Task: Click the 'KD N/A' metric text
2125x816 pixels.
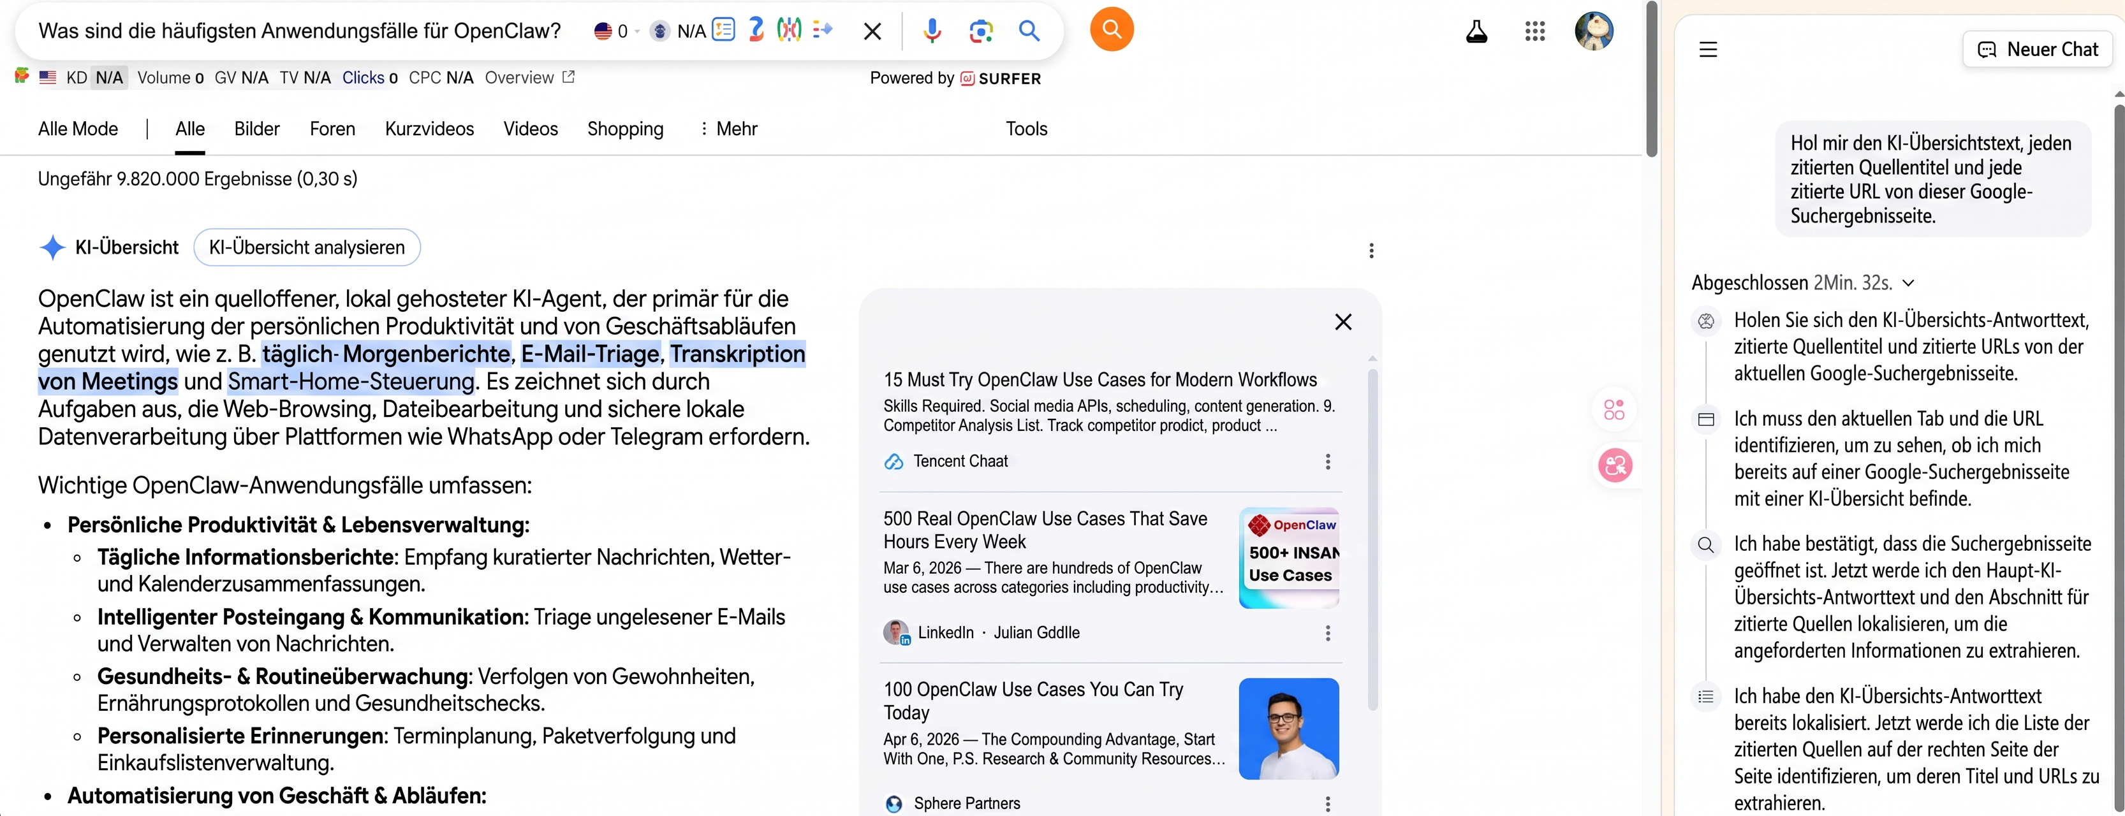Action: pyautogui.click(x=95, y=78)
